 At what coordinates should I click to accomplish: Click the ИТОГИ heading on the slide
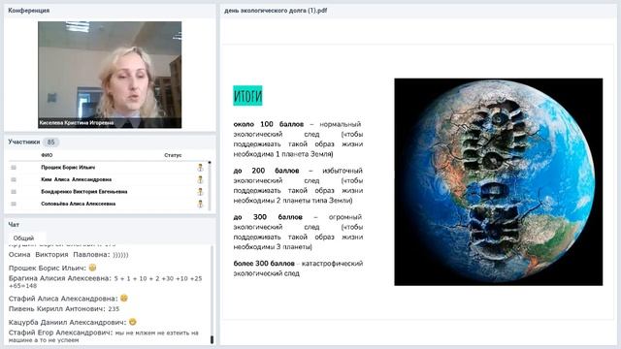pos(247,95)
